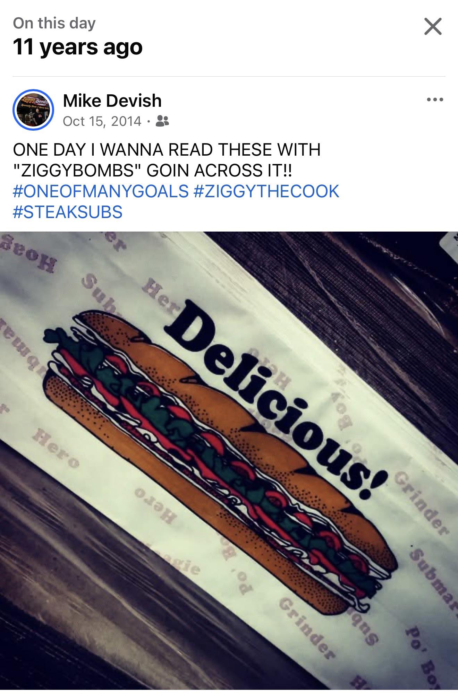This screenshot has height=694, width=458.
Task: Close the On this day memory view
Action: [x=433, y=26]
